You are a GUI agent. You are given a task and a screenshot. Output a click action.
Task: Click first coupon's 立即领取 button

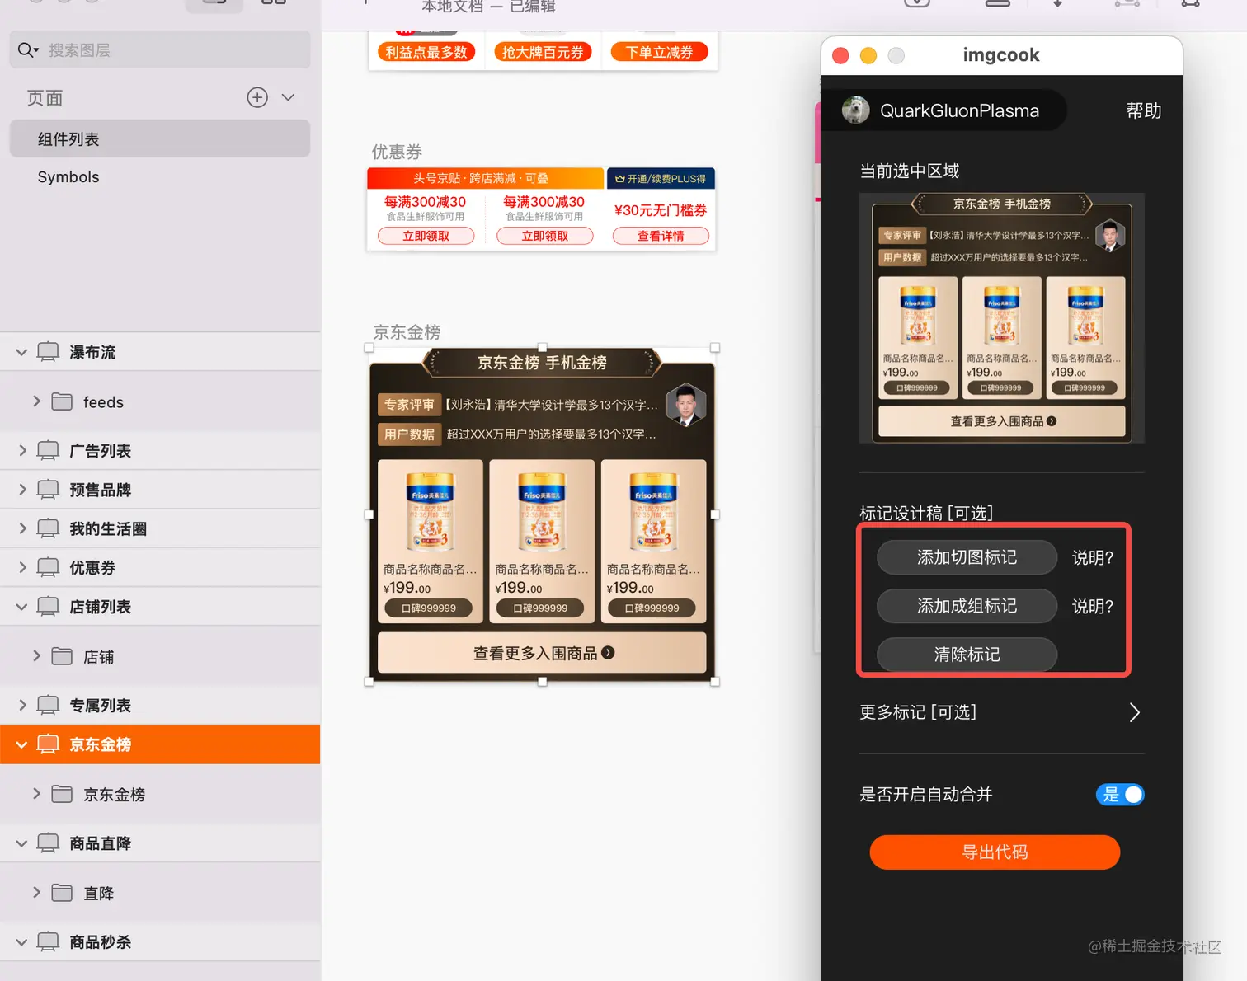[x=426, y=236]
